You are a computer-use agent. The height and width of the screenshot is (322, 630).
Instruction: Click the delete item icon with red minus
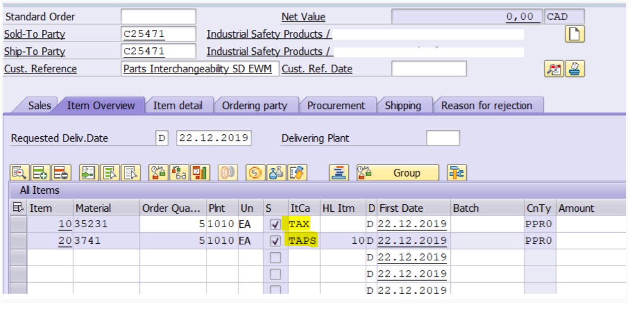pos(60,172)
